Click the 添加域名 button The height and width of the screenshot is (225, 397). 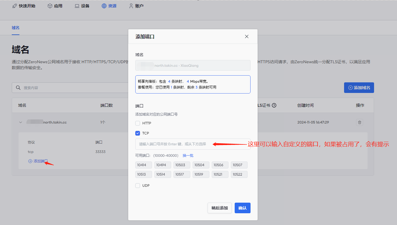(x=359, y=88)
